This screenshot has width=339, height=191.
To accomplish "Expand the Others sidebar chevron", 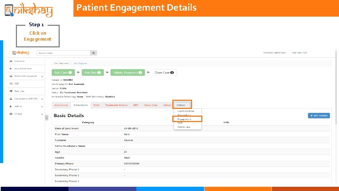I will pos(42,114).
